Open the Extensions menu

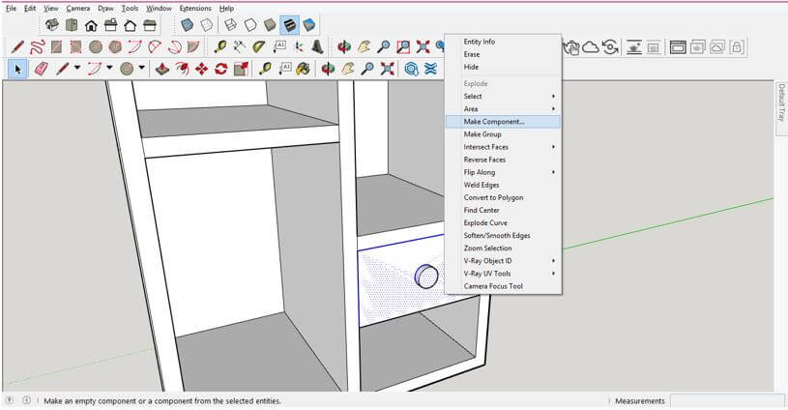pyautogui.click(x=195, y=8)
